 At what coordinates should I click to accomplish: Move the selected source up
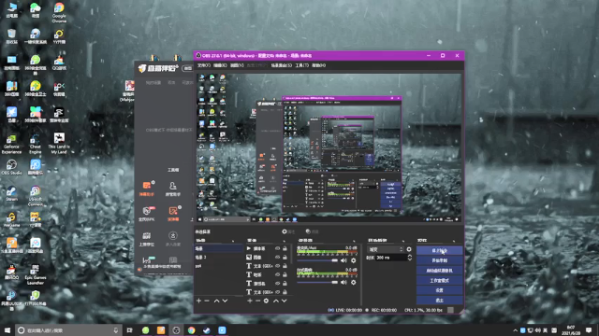point(276,301)
